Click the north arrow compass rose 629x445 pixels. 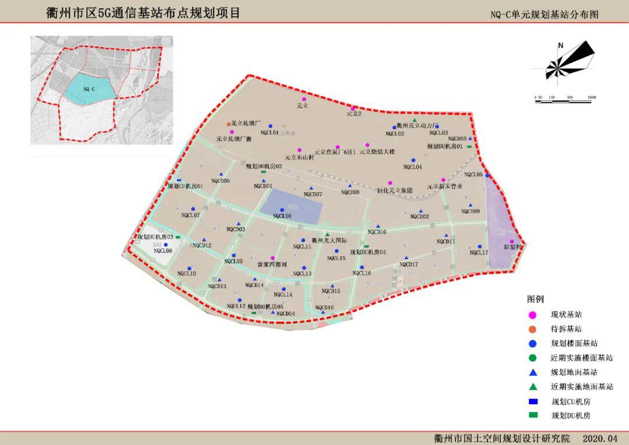coord(564,62)
